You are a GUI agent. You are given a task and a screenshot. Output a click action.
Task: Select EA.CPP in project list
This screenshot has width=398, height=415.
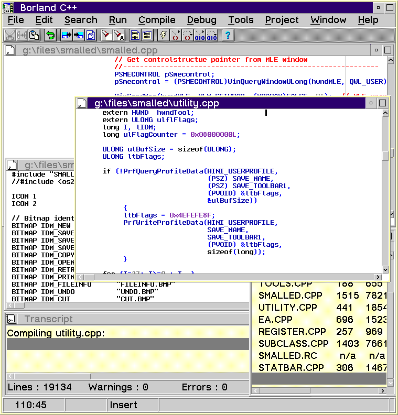tap(319, 320)
